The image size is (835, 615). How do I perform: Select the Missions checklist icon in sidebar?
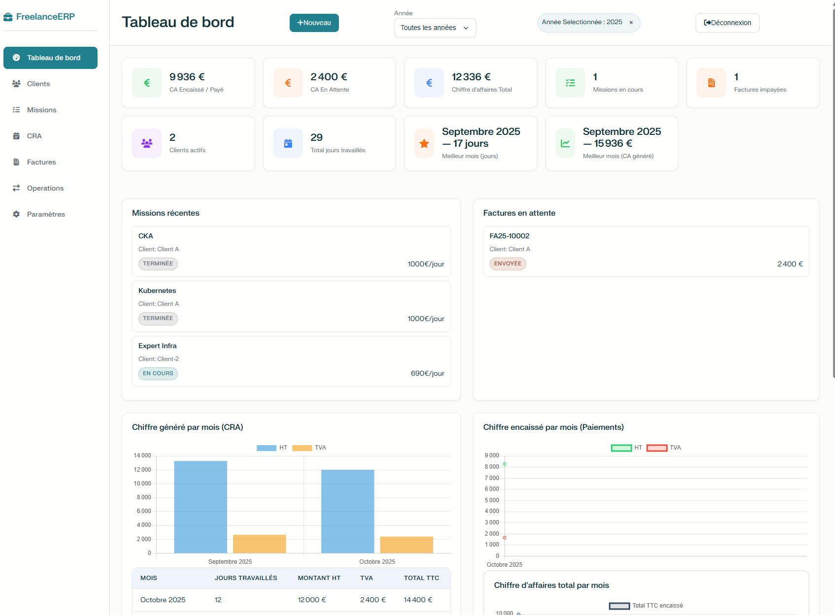pyautogui.click(x=16, y=110)
